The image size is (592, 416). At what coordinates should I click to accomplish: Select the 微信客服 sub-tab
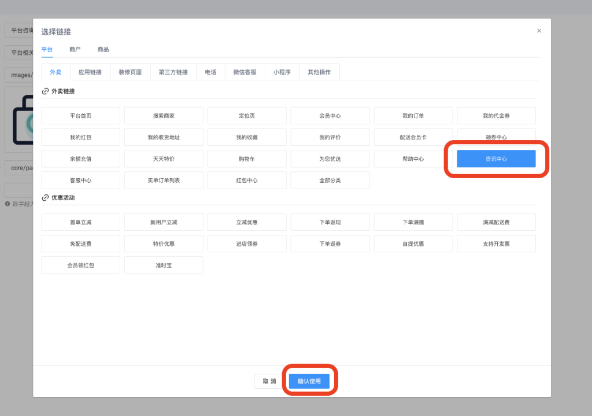[x=245, y=72]
